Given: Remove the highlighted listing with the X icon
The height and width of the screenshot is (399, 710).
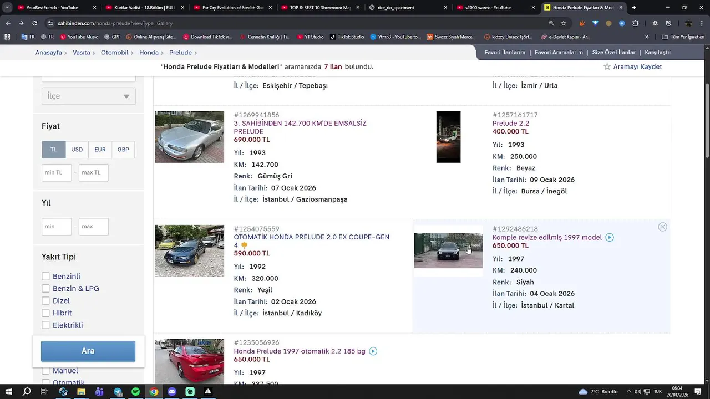Looking at the screenshot, I should (662, 227).
